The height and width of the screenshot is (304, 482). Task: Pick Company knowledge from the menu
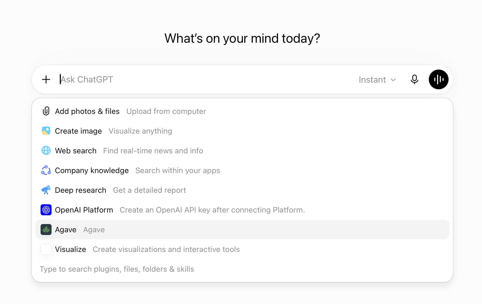(x=242, y=170)
